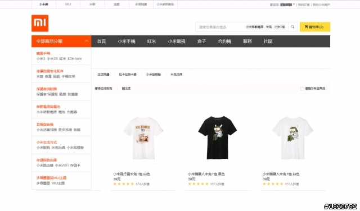The height and width of the screenshot is (211, 360).
Task: Select 小米3 in the sidebar
Action: point(40,59)
